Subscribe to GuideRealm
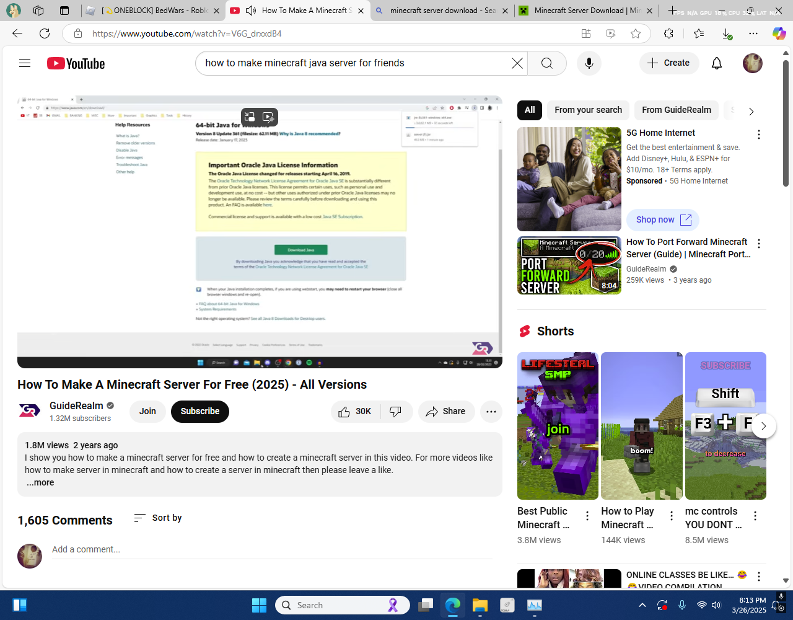The height and width of the screenshot is (620, 793). point(199,411)
